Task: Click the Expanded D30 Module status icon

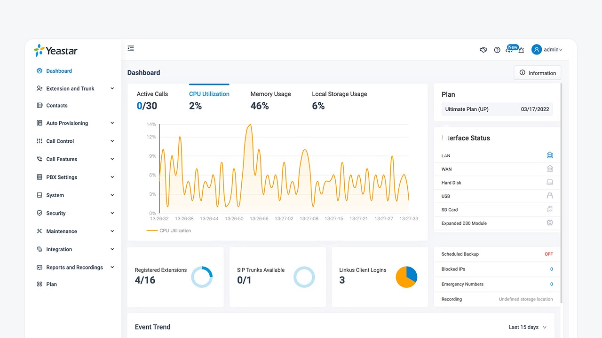Action: tap(550, 223)
